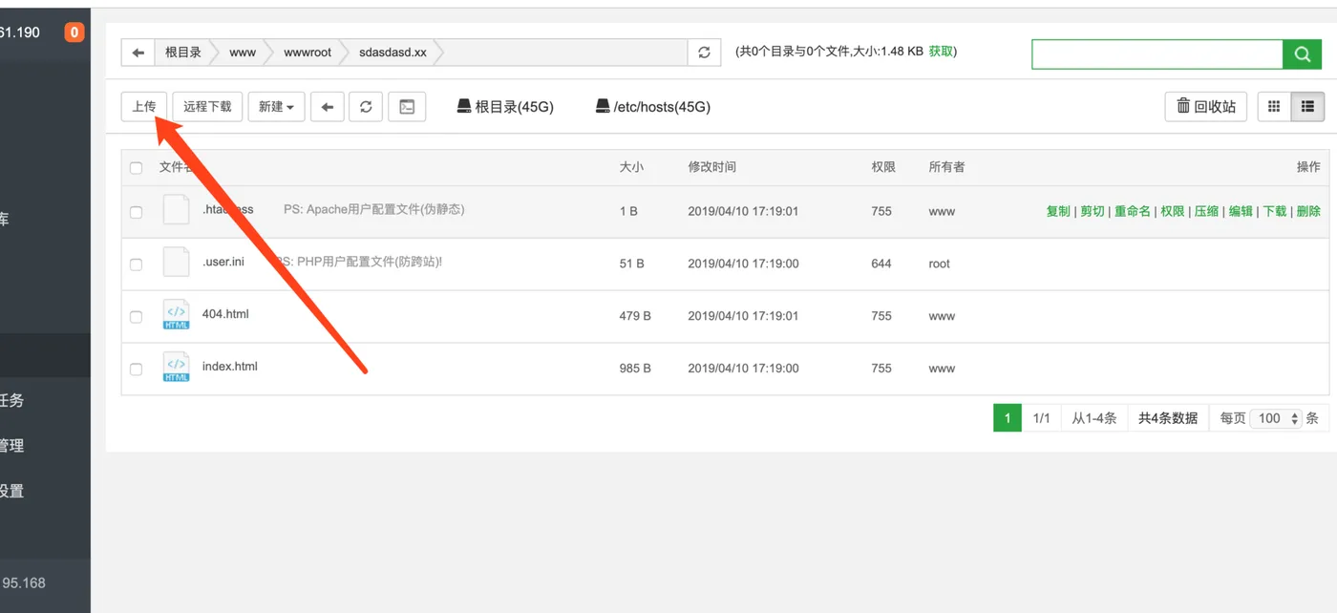Refresh the path bar with reload icon
This screenshot has width=1337, height=613.
(704, 53)
